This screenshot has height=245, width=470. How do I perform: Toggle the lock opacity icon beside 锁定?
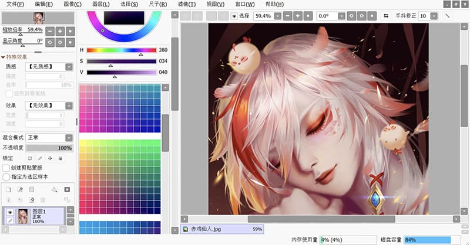tap(30, 158)
